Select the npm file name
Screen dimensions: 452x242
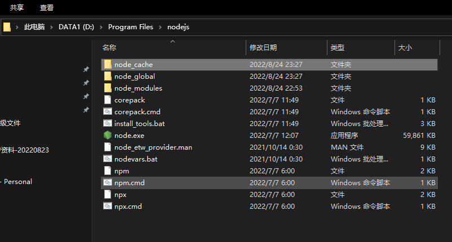[x=122, y=171]
